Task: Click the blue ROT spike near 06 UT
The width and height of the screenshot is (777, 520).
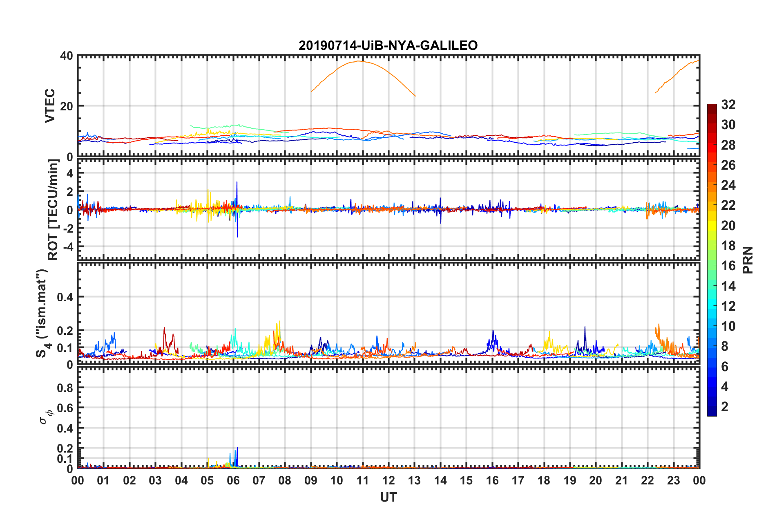Action: [237, 208]
